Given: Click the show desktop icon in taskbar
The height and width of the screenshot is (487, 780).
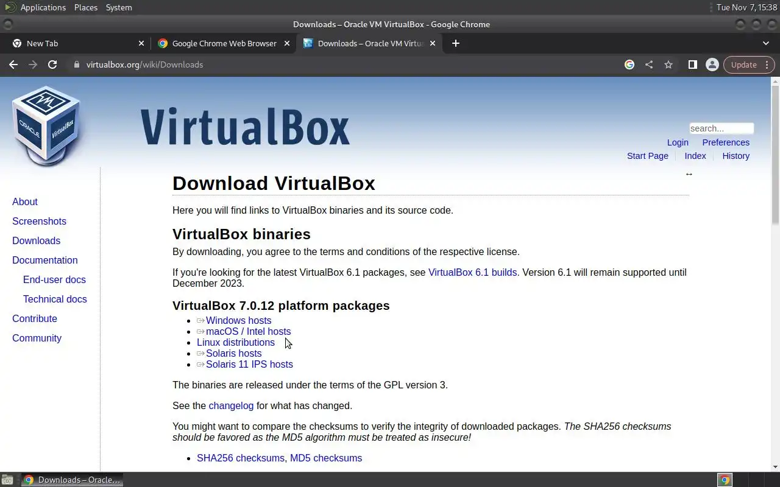Looking at the screenshot, I should point(7,480).
